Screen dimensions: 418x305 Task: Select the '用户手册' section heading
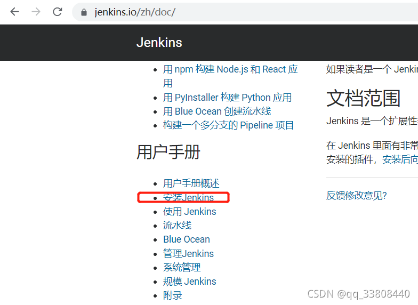pos(168,152)
